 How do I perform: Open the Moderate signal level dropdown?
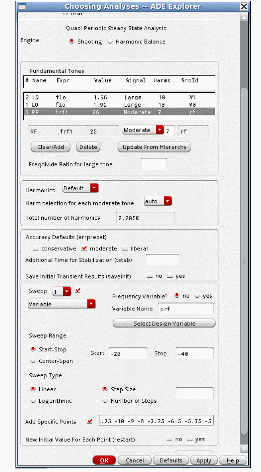pyautogui.click(x=143, y=131)
